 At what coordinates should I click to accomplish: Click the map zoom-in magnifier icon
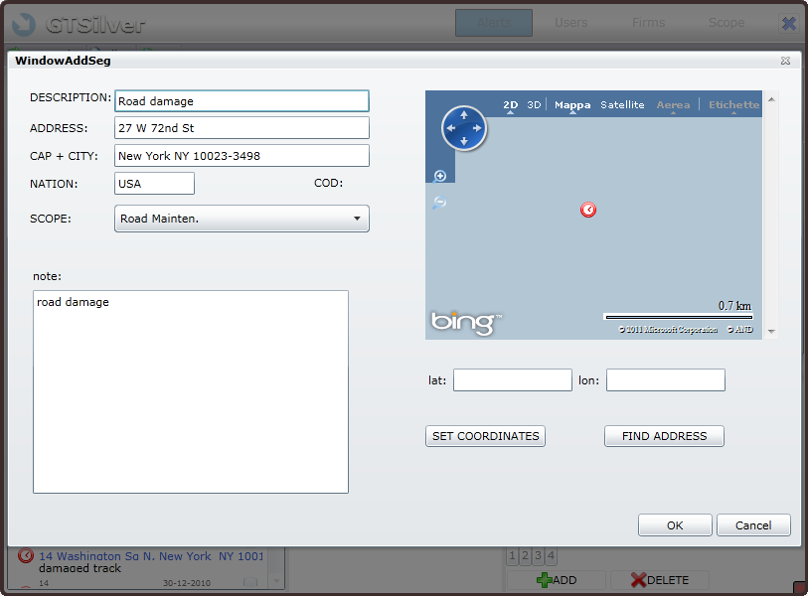pos(439,176)
